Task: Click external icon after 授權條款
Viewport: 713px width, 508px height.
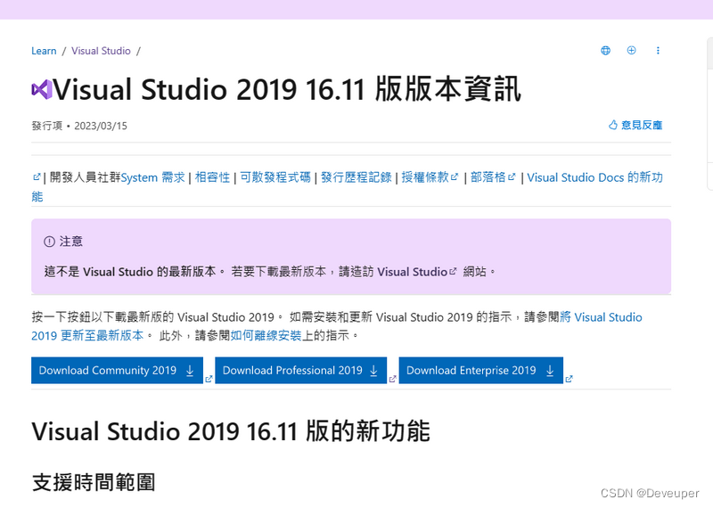Action: 455,177
